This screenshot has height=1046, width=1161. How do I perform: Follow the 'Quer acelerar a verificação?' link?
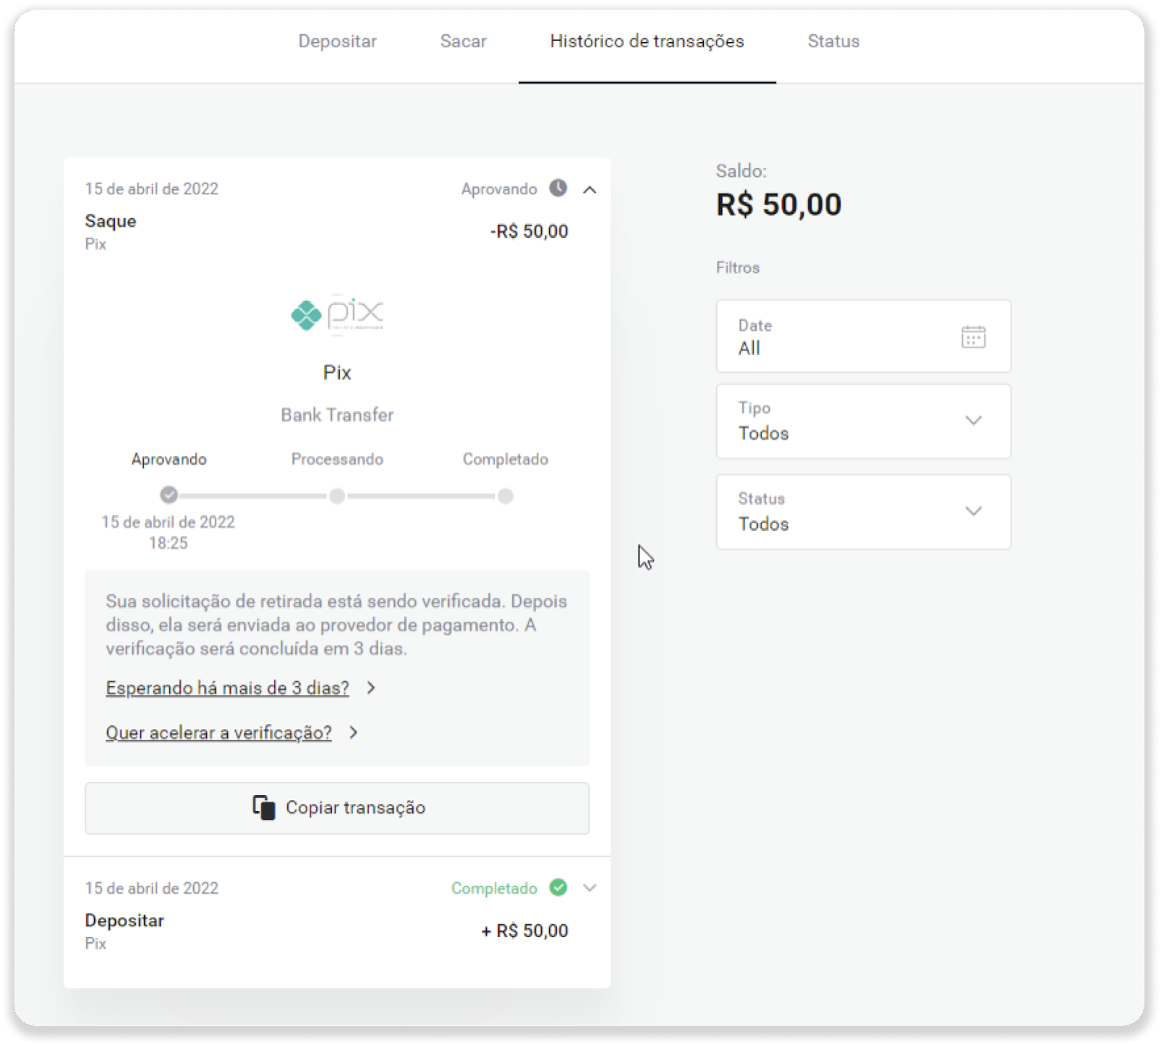(x=218, y=733)
